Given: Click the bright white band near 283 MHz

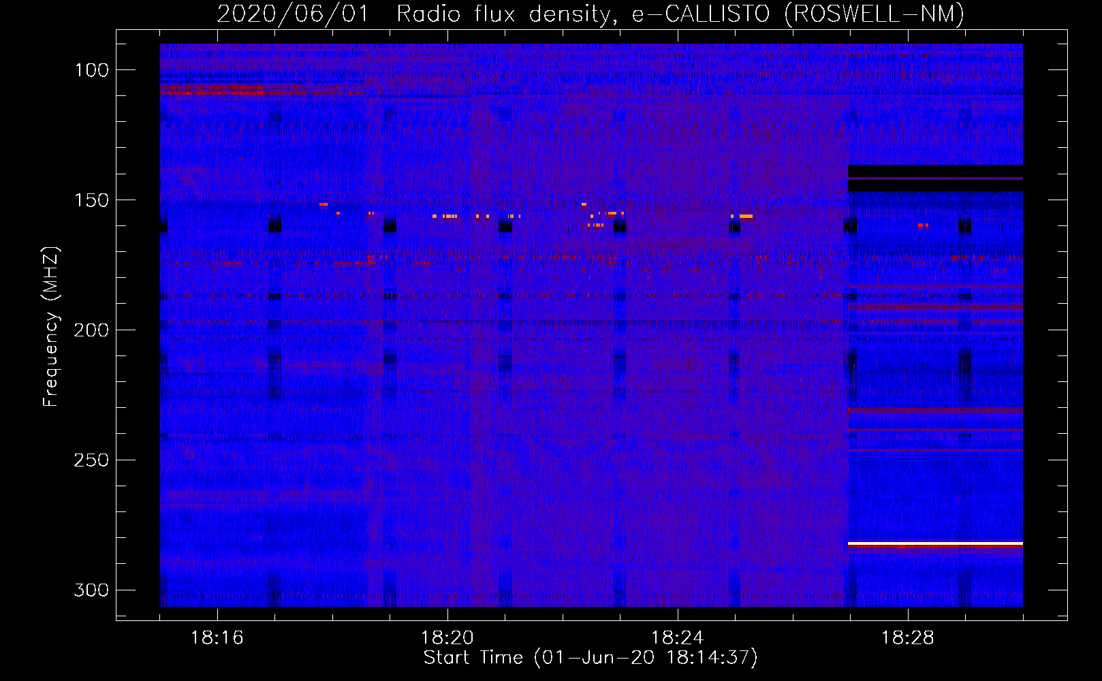Looking at the screenshot, I should (x=935, y=544).
